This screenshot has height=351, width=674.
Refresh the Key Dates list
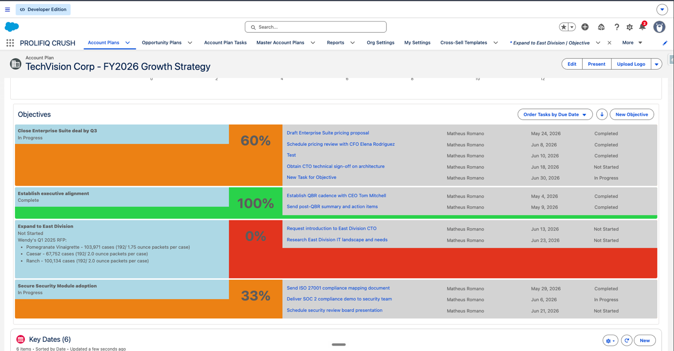tap(627, 340)
